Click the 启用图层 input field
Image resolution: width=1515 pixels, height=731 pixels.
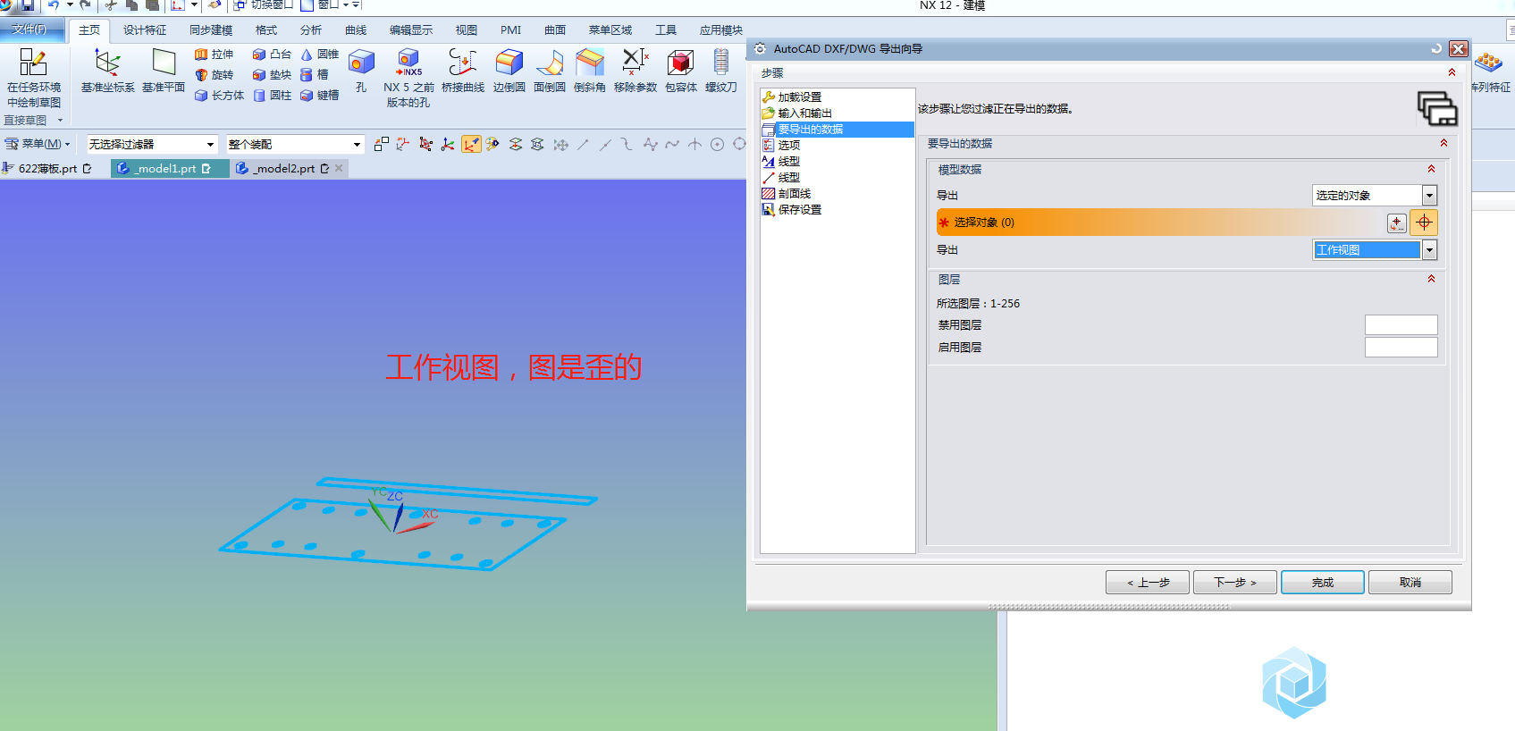point(1401,348)
